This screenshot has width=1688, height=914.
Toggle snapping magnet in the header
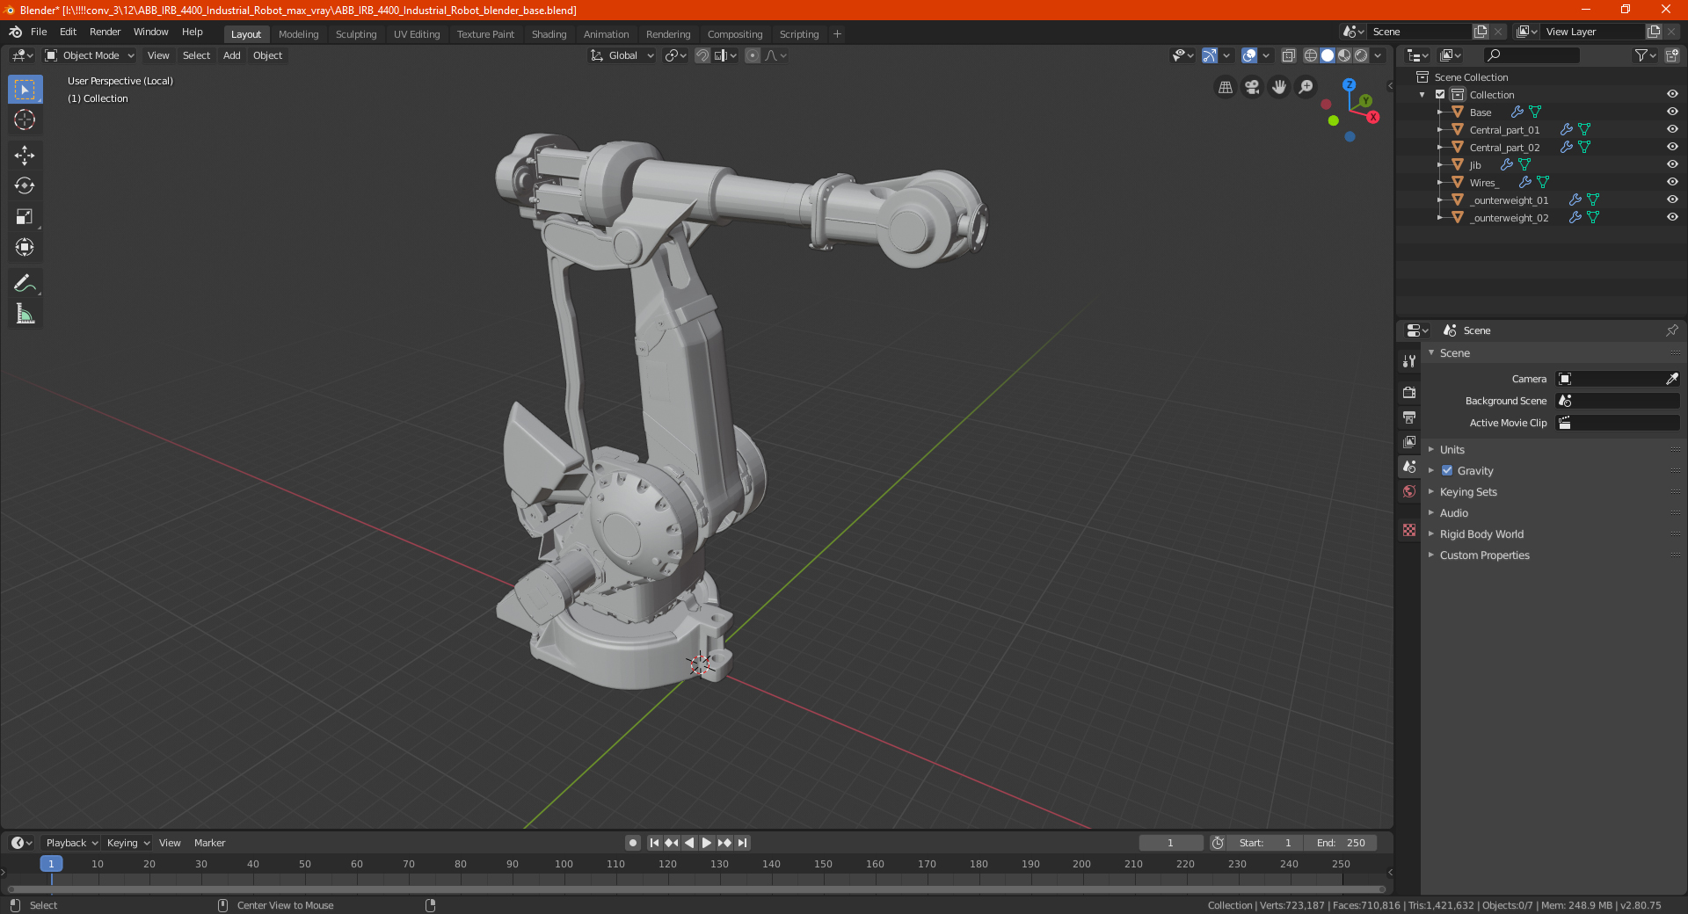[x=702, y=55]
